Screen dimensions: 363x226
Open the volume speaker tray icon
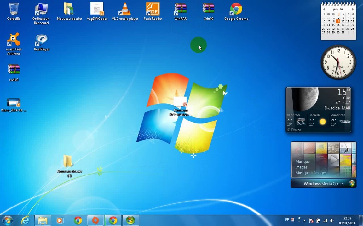click(332, 221)
